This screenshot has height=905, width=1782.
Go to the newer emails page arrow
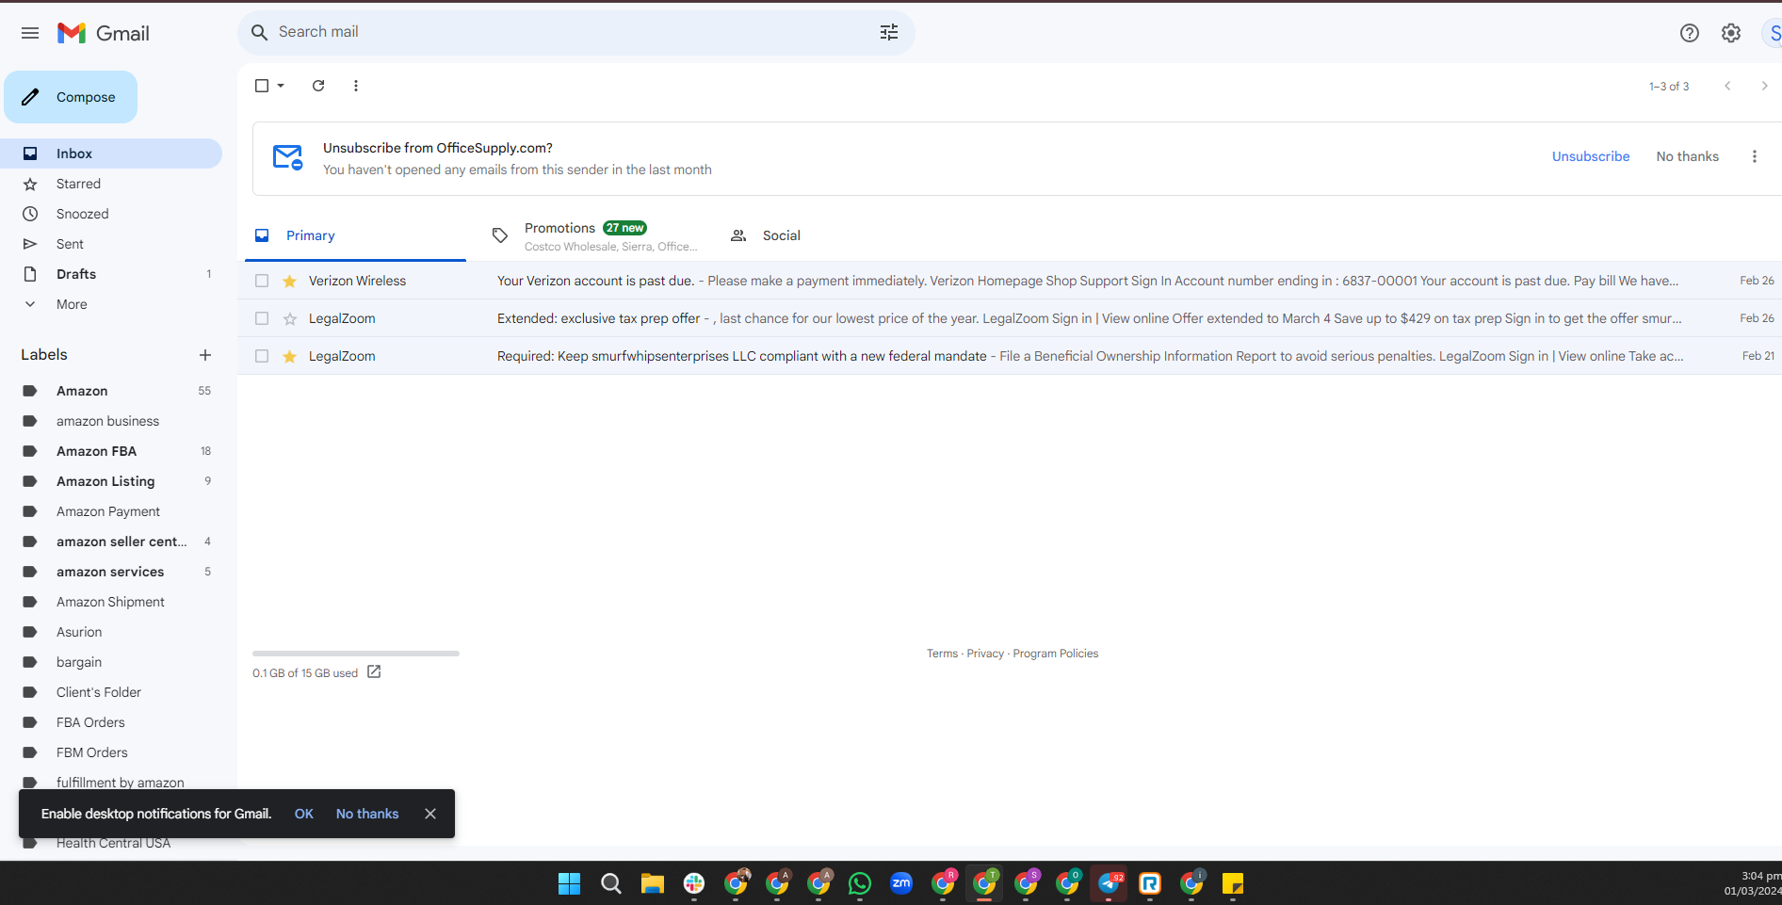pos(1727,86)
